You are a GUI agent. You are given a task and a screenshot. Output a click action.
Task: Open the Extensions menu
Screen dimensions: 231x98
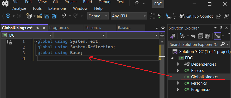click(57, 8)
